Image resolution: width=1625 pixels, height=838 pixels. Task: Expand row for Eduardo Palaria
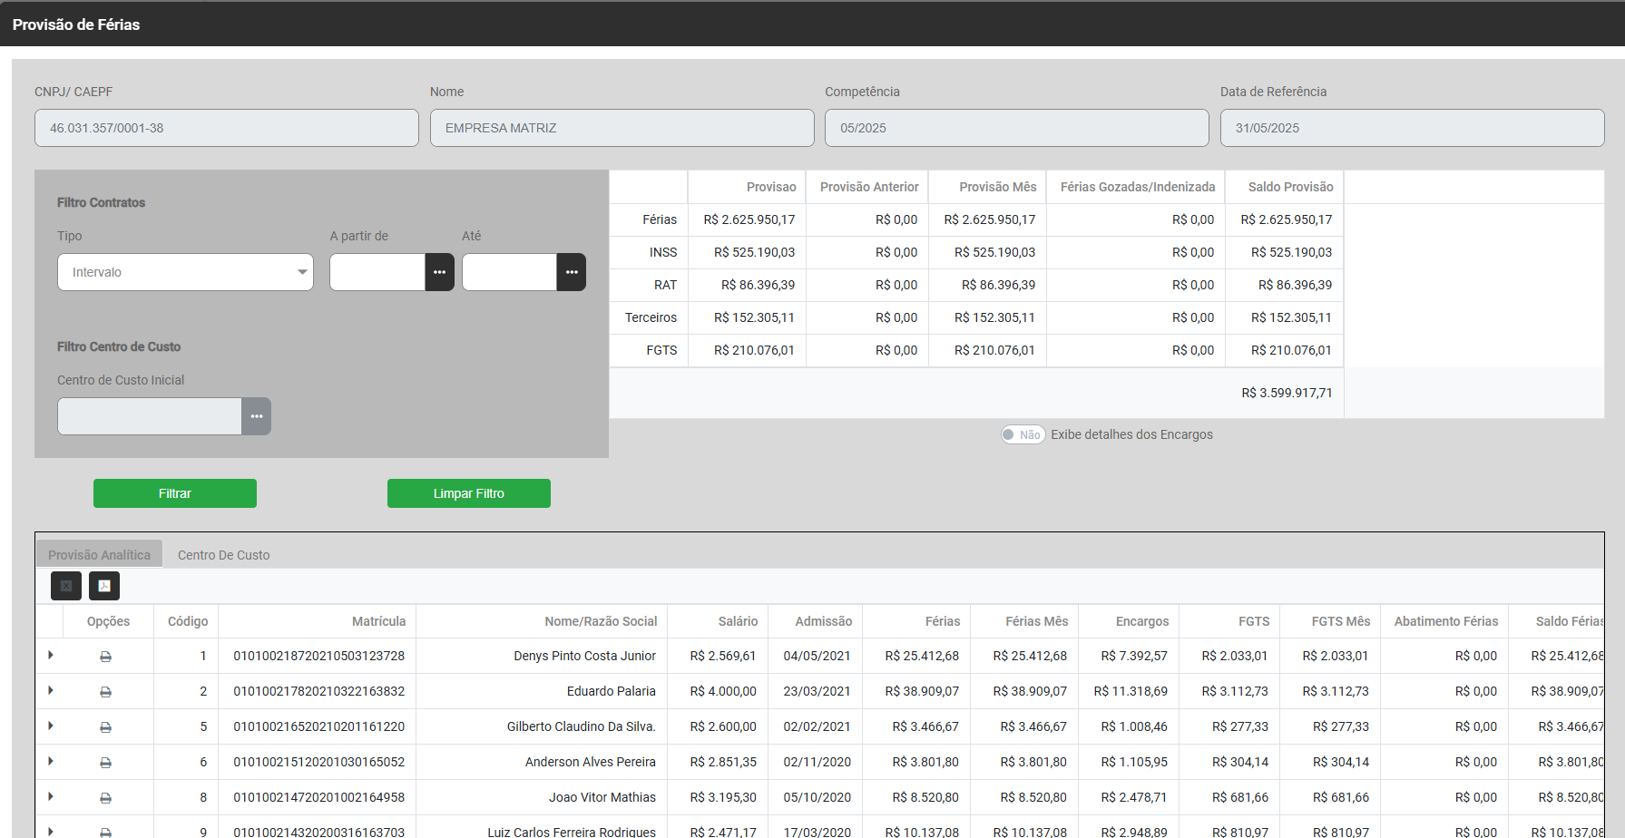tap(51, 690)
